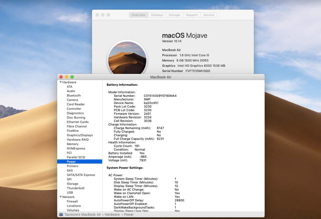This screenshot has width=321, height=219.
Task: Switch to the Displays tab
Action: click(x=157, y=15)
